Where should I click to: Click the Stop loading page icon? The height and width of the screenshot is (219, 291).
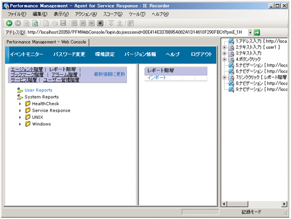pyautogui.click(x=27, y=23)
